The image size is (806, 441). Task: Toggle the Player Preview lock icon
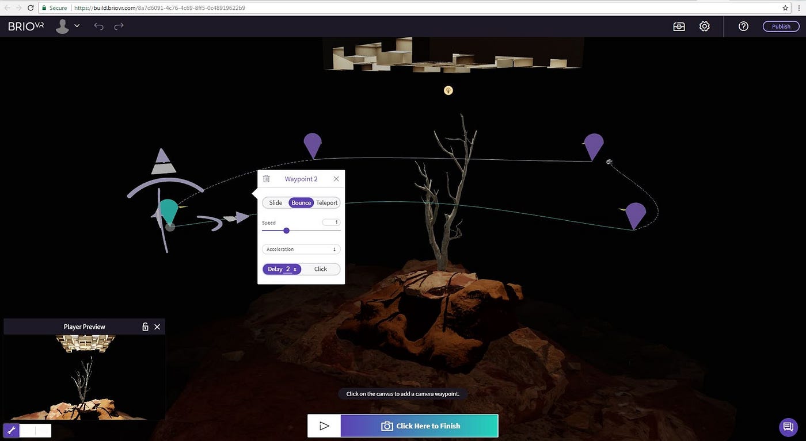coord(145,327)
